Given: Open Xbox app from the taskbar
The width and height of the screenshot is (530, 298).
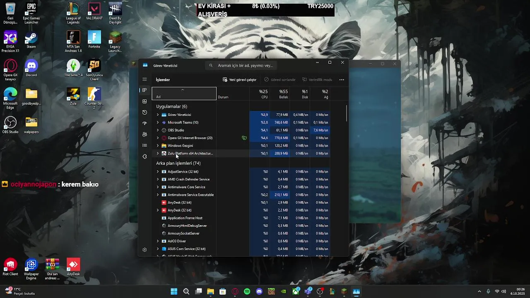Looking at the screenshot, I should click(x=296, y=291).
